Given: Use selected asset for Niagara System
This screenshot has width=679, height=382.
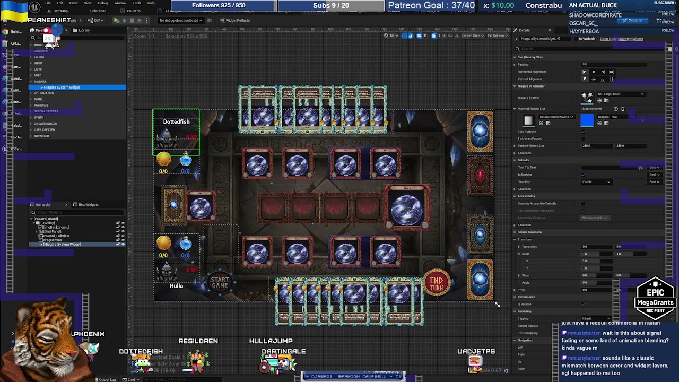Looking at the screenshot, I should 599,100.
